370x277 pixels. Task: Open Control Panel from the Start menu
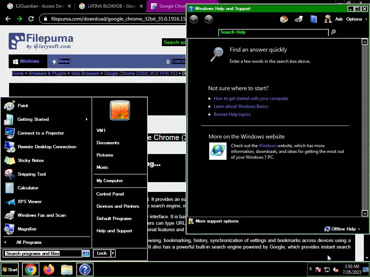(110, 194)
